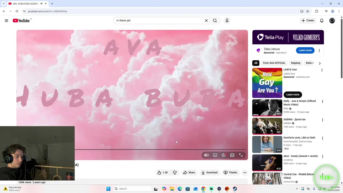Open options for the LGBTQ Test ad
Viewport: 343px width, 193px height.
[x=322, y=70]
